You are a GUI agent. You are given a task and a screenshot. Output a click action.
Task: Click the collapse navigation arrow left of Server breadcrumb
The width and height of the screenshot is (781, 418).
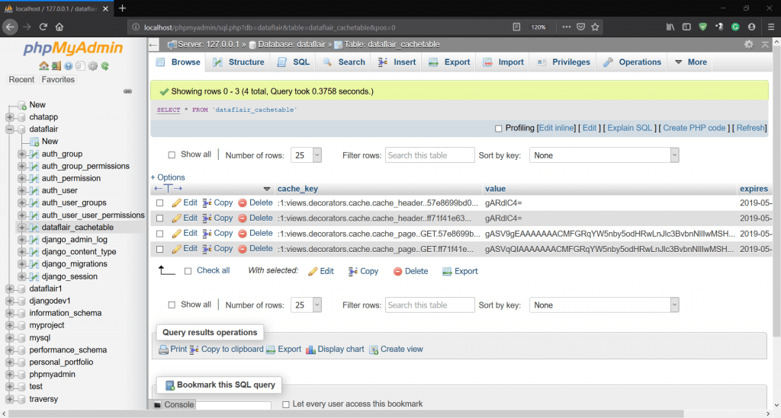(x=153, y=45)
